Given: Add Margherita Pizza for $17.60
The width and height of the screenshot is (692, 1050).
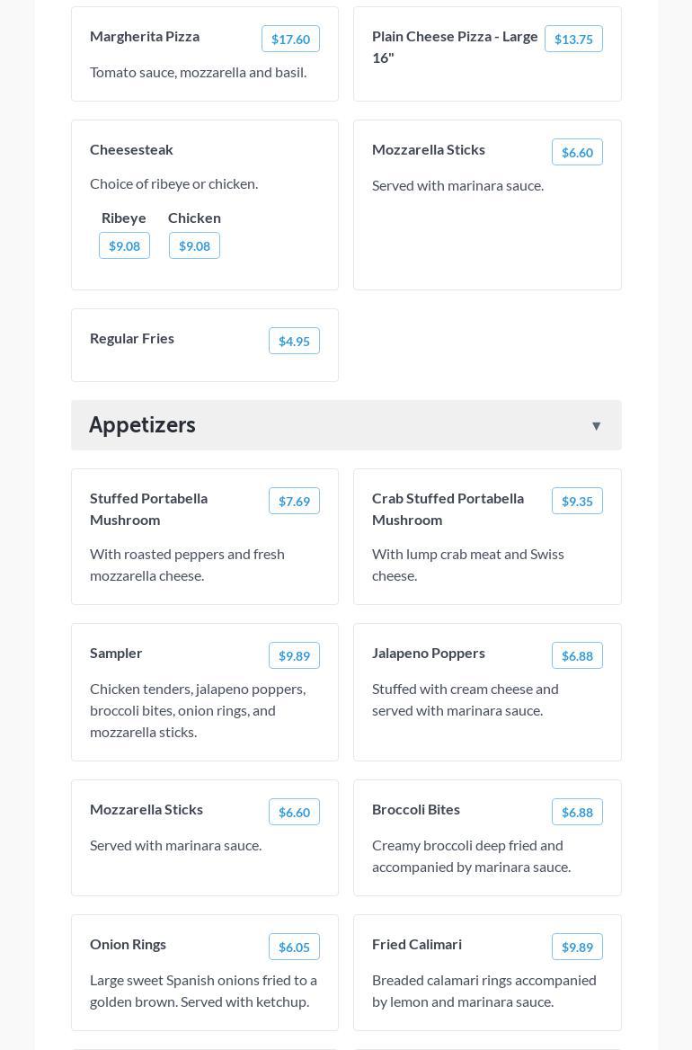Looking at the screenshot, I should 290,39.
